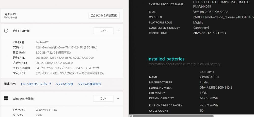
Task: Copy Windows specifications with コピー button
Action: 103,99
